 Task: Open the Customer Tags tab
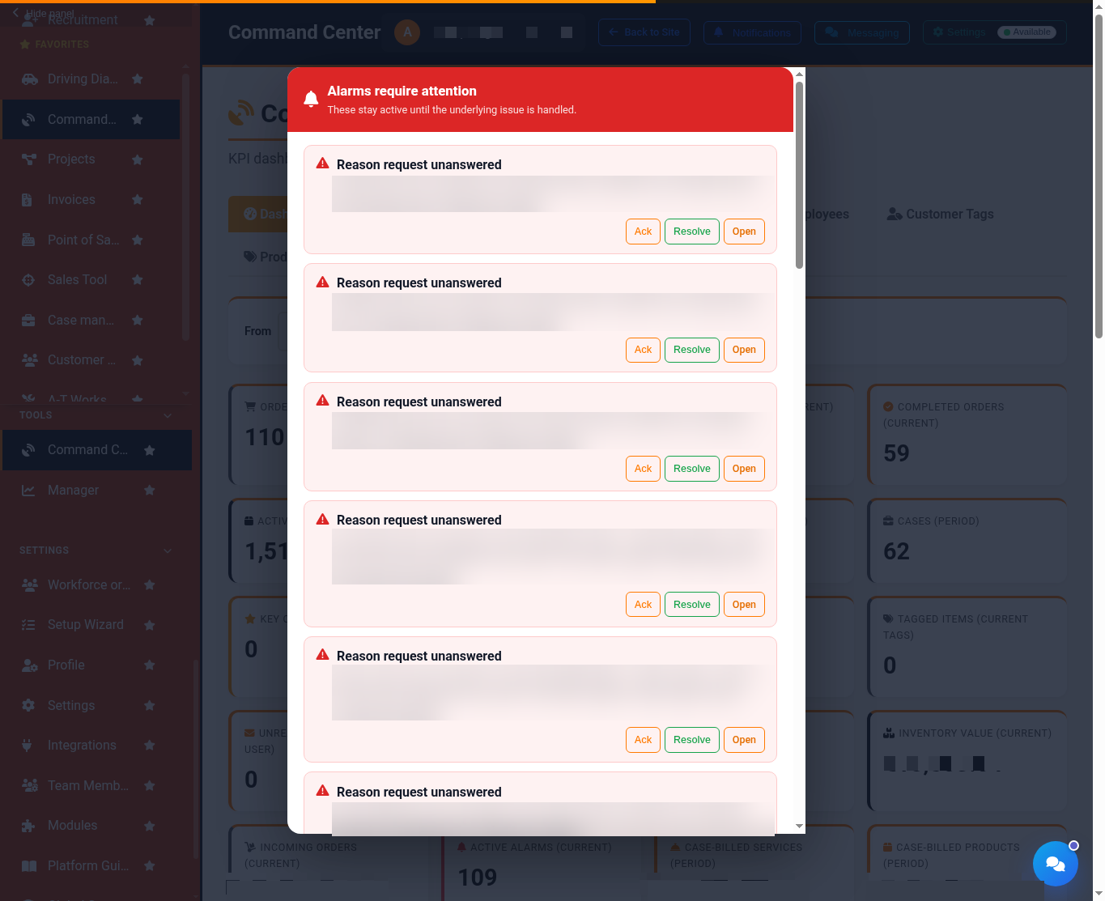coord(940,215)
